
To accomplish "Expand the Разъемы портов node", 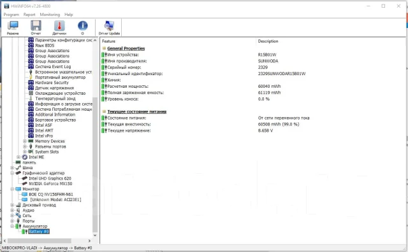I will tap(25, 146).
